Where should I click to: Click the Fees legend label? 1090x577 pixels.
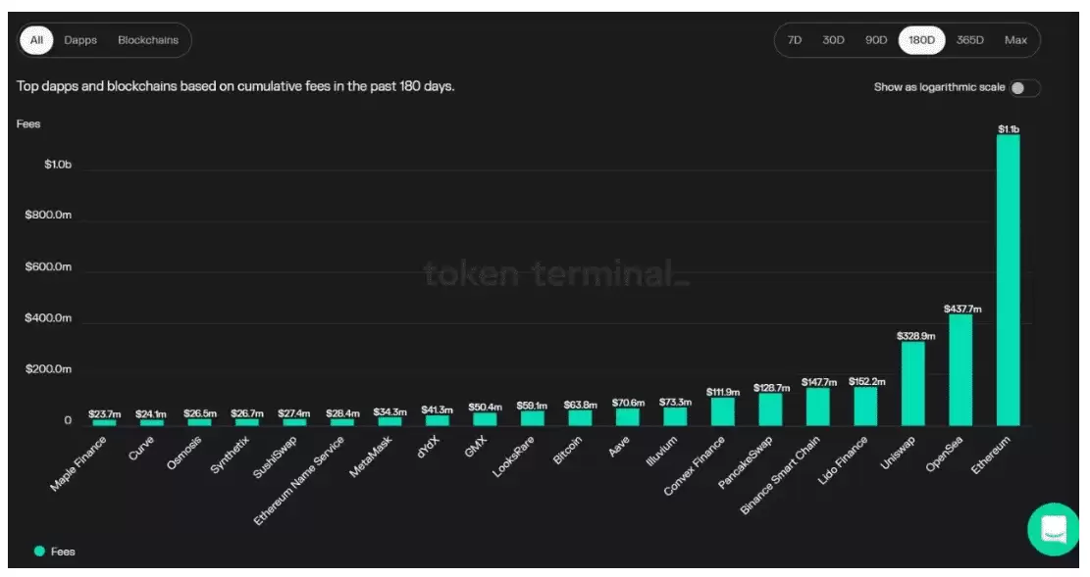[64, 552]
